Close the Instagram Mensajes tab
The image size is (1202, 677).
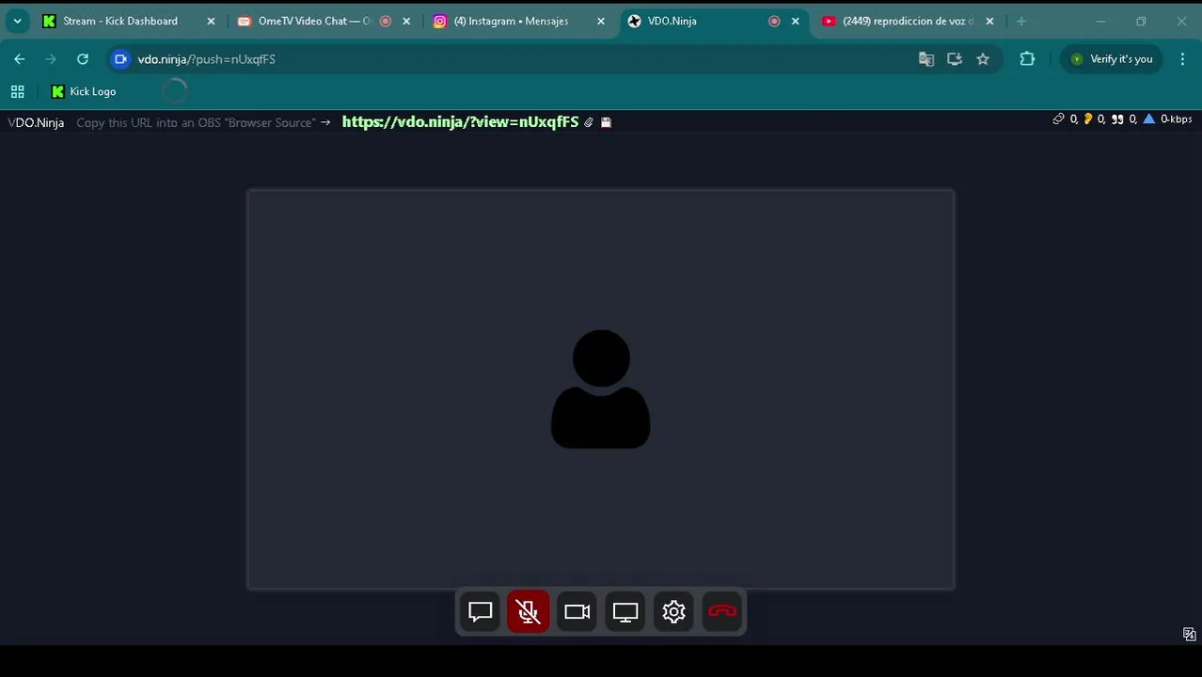pos(601,21)
